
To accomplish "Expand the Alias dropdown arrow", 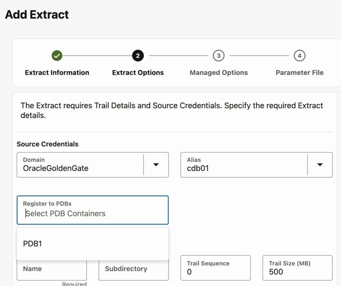I will 320,165.
